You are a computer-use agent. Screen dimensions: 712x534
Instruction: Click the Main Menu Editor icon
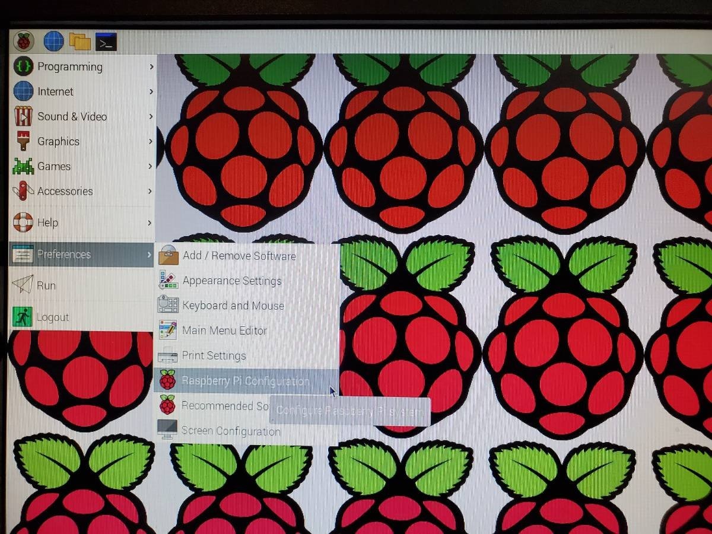click(168, 330)
